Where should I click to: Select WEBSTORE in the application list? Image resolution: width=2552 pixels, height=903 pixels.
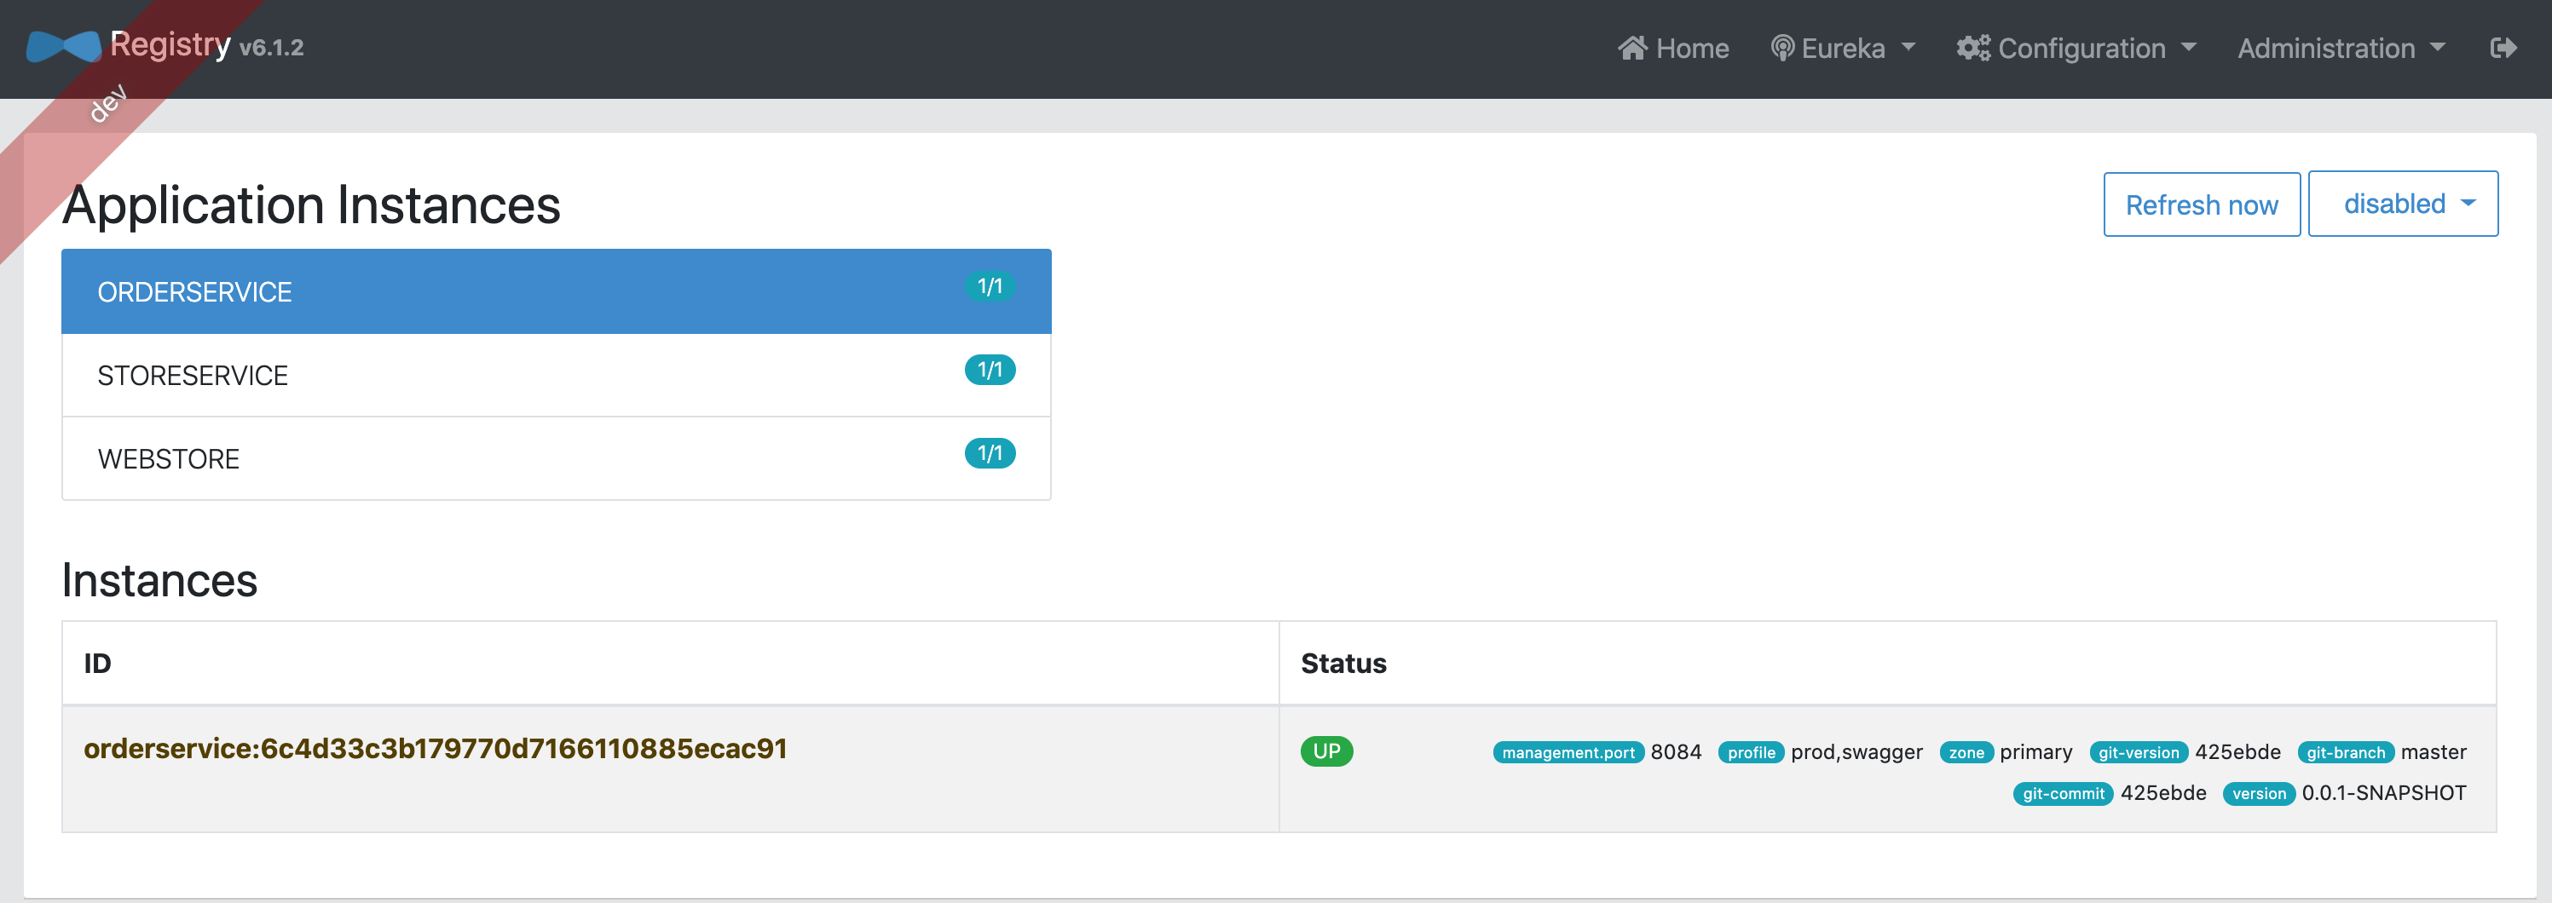pyautogui.click(x=169, y=459)
